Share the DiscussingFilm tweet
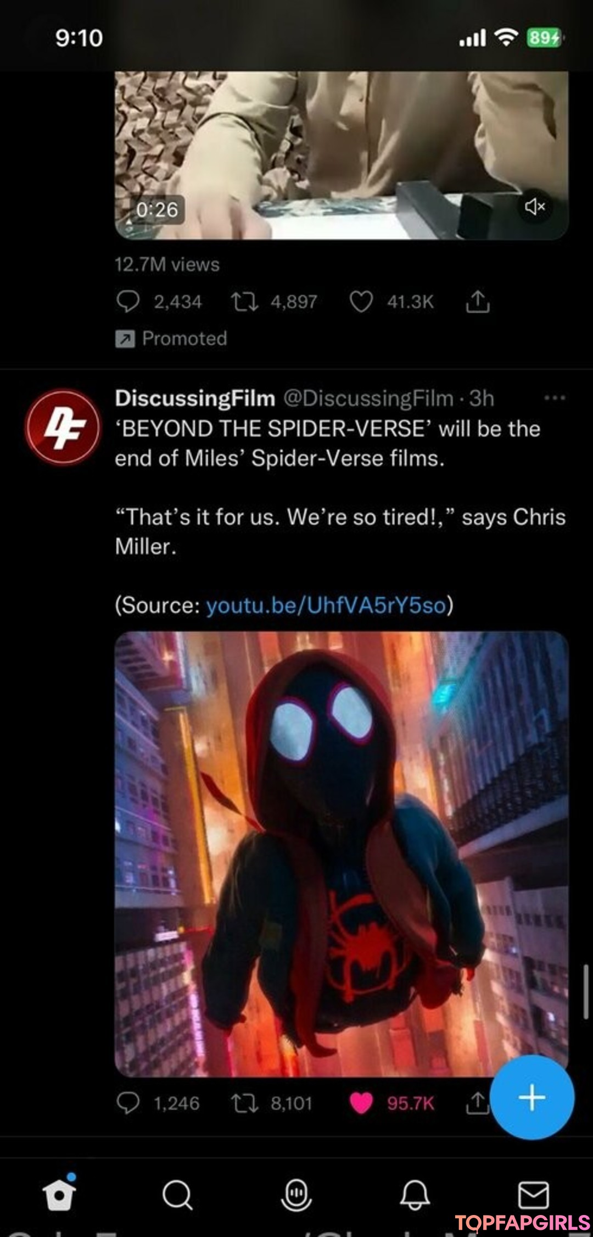The height and width of the screenshot is (1237, 593). click(477, 1103)
